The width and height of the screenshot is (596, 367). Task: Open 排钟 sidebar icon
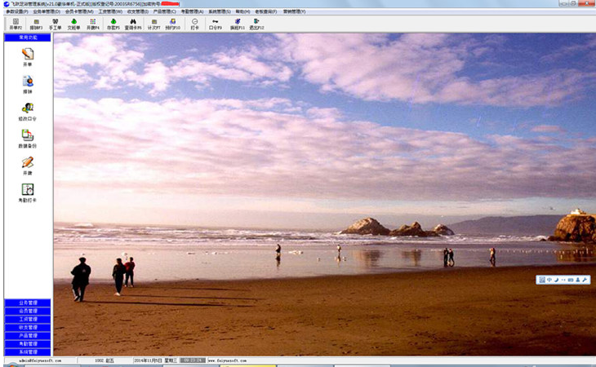[x=28, y=84]
